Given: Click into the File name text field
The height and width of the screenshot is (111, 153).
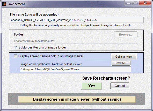Looking at the screenshot, I should (x=76, y=20).
